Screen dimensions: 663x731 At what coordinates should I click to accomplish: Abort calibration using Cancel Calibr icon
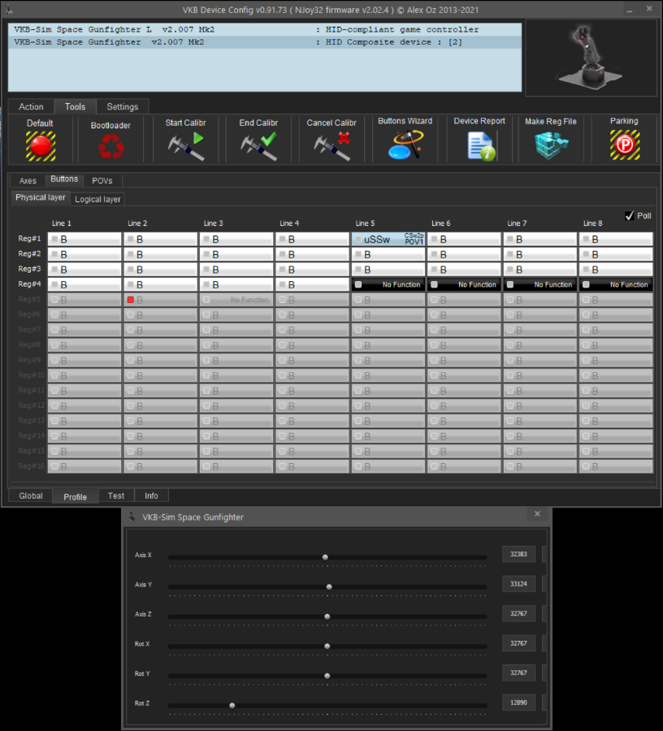(332, 146)
